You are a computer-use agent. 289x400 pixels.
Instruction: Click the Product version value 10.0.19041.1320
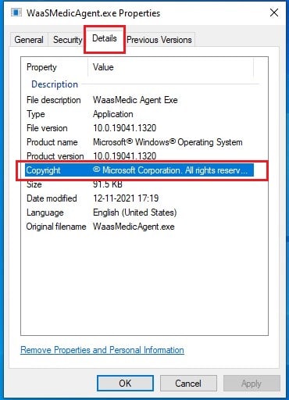[x=125, y=156]
